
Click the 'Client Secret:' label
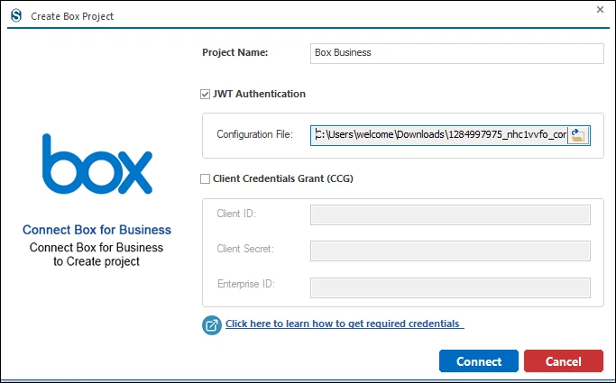tap(245, 249)
